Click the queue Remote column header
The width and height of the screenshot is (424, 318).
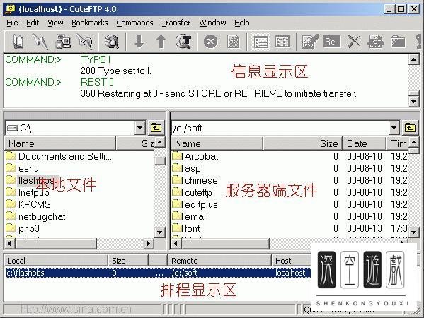(x=219, y=261)
